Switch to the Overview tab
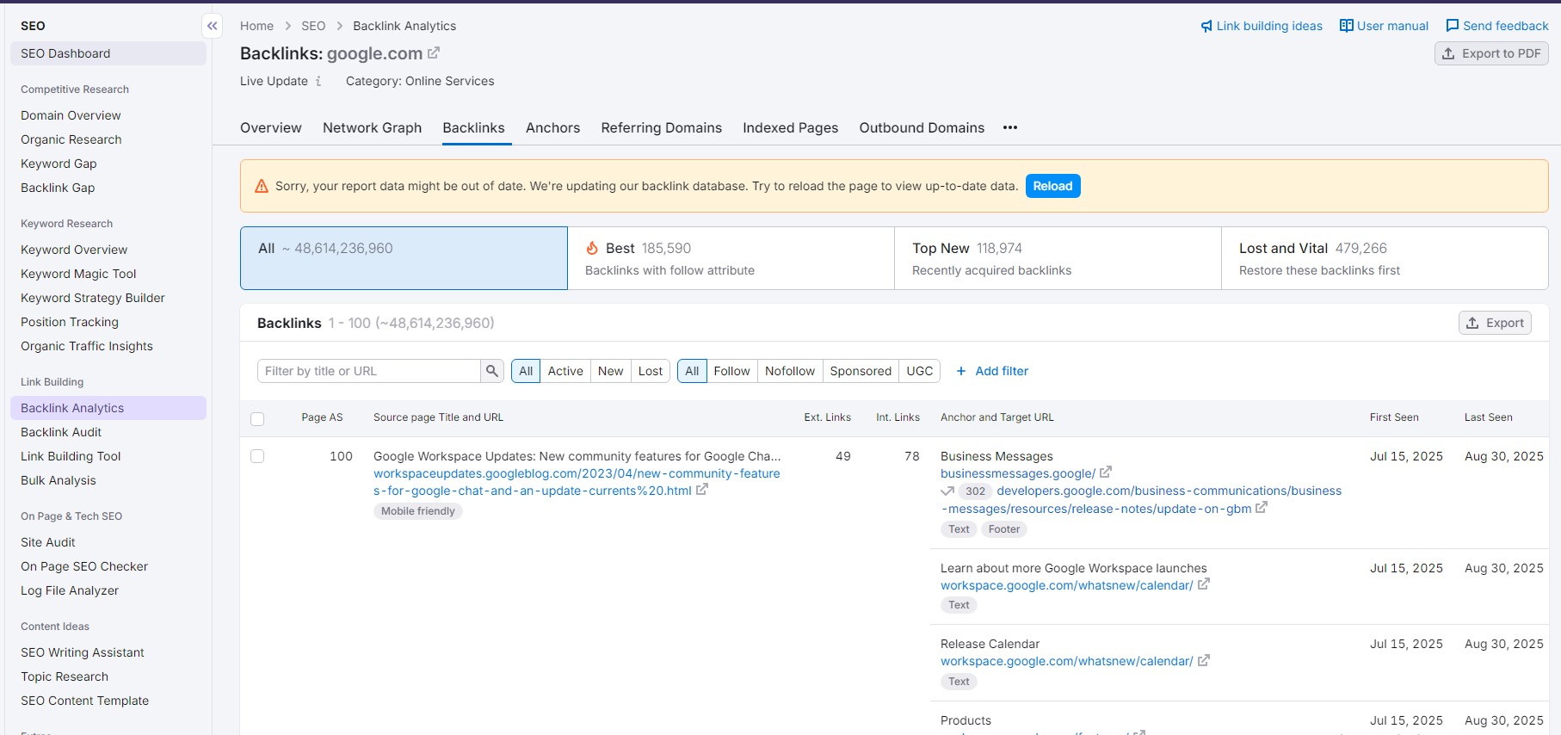 pos(271,127)
